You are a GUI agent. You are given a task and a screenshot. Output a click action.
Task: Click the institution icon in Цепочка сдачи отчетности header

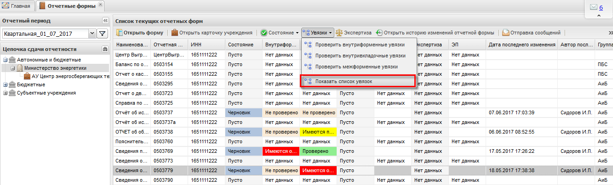105,49
